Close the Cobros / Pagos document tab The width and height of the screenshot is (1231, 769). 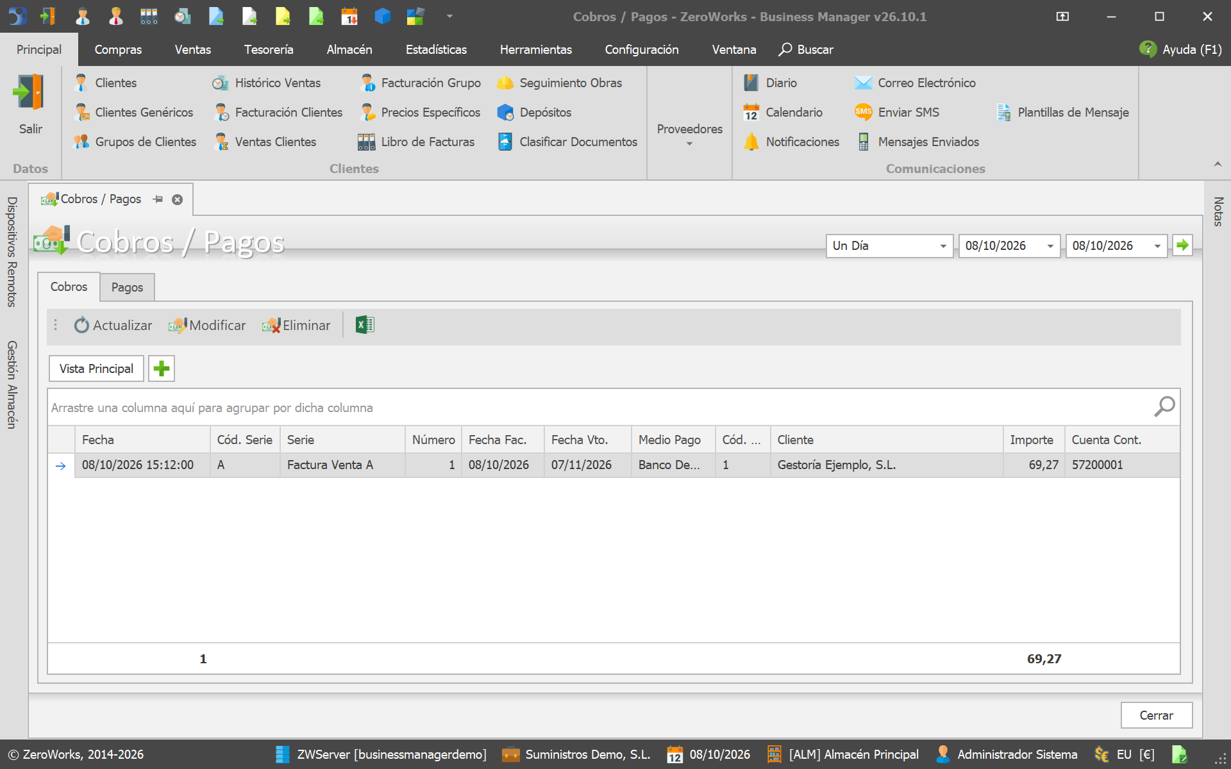(x=178, y=199)
